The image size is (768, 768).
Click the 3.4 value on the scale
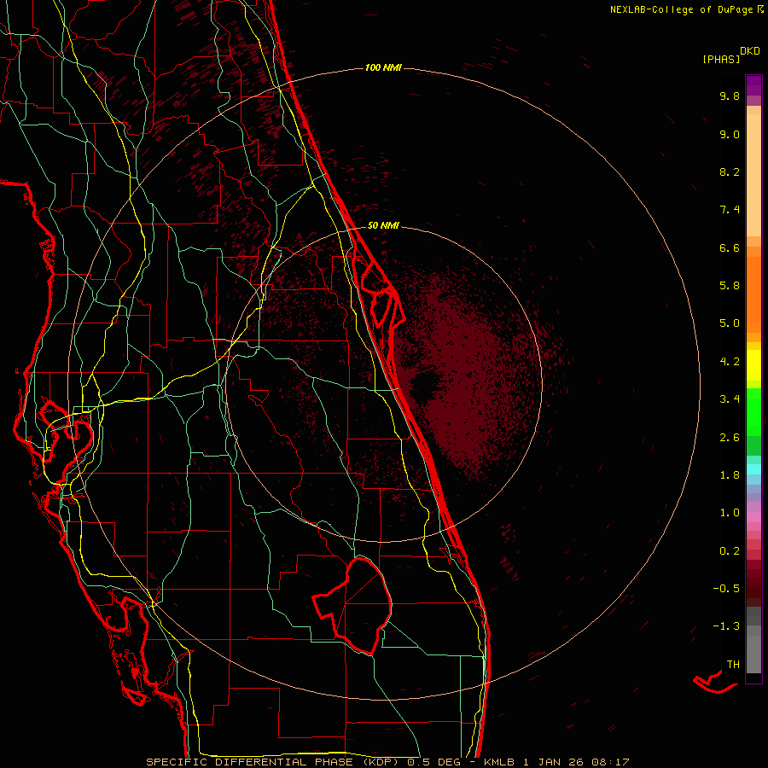pos(730,399)
